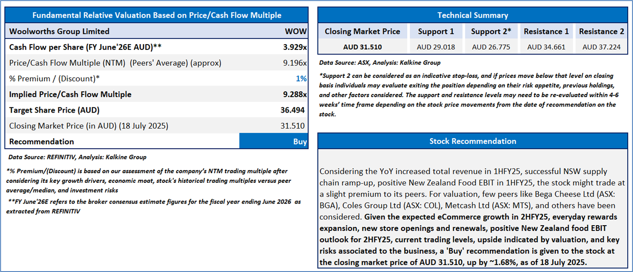Viewport: 633px width, 272px height.
Task: Select the 1% premium value in blue
Action: pos(301,78)
